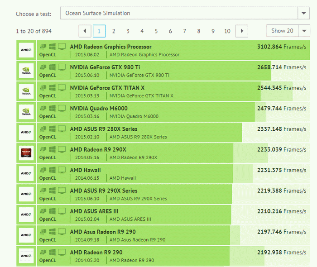This screenshot has width=317, height=267.
Task: Click the GPU chip icon in the ASUS ARES III row
Action: [43, 211]
